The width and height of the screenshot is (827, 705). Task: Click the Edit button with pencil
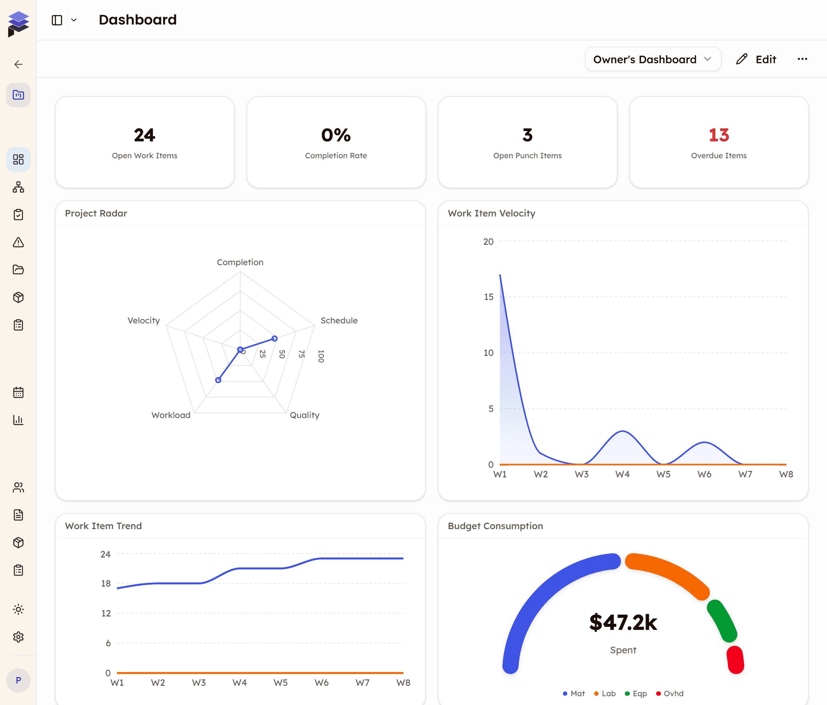point(756,59)
